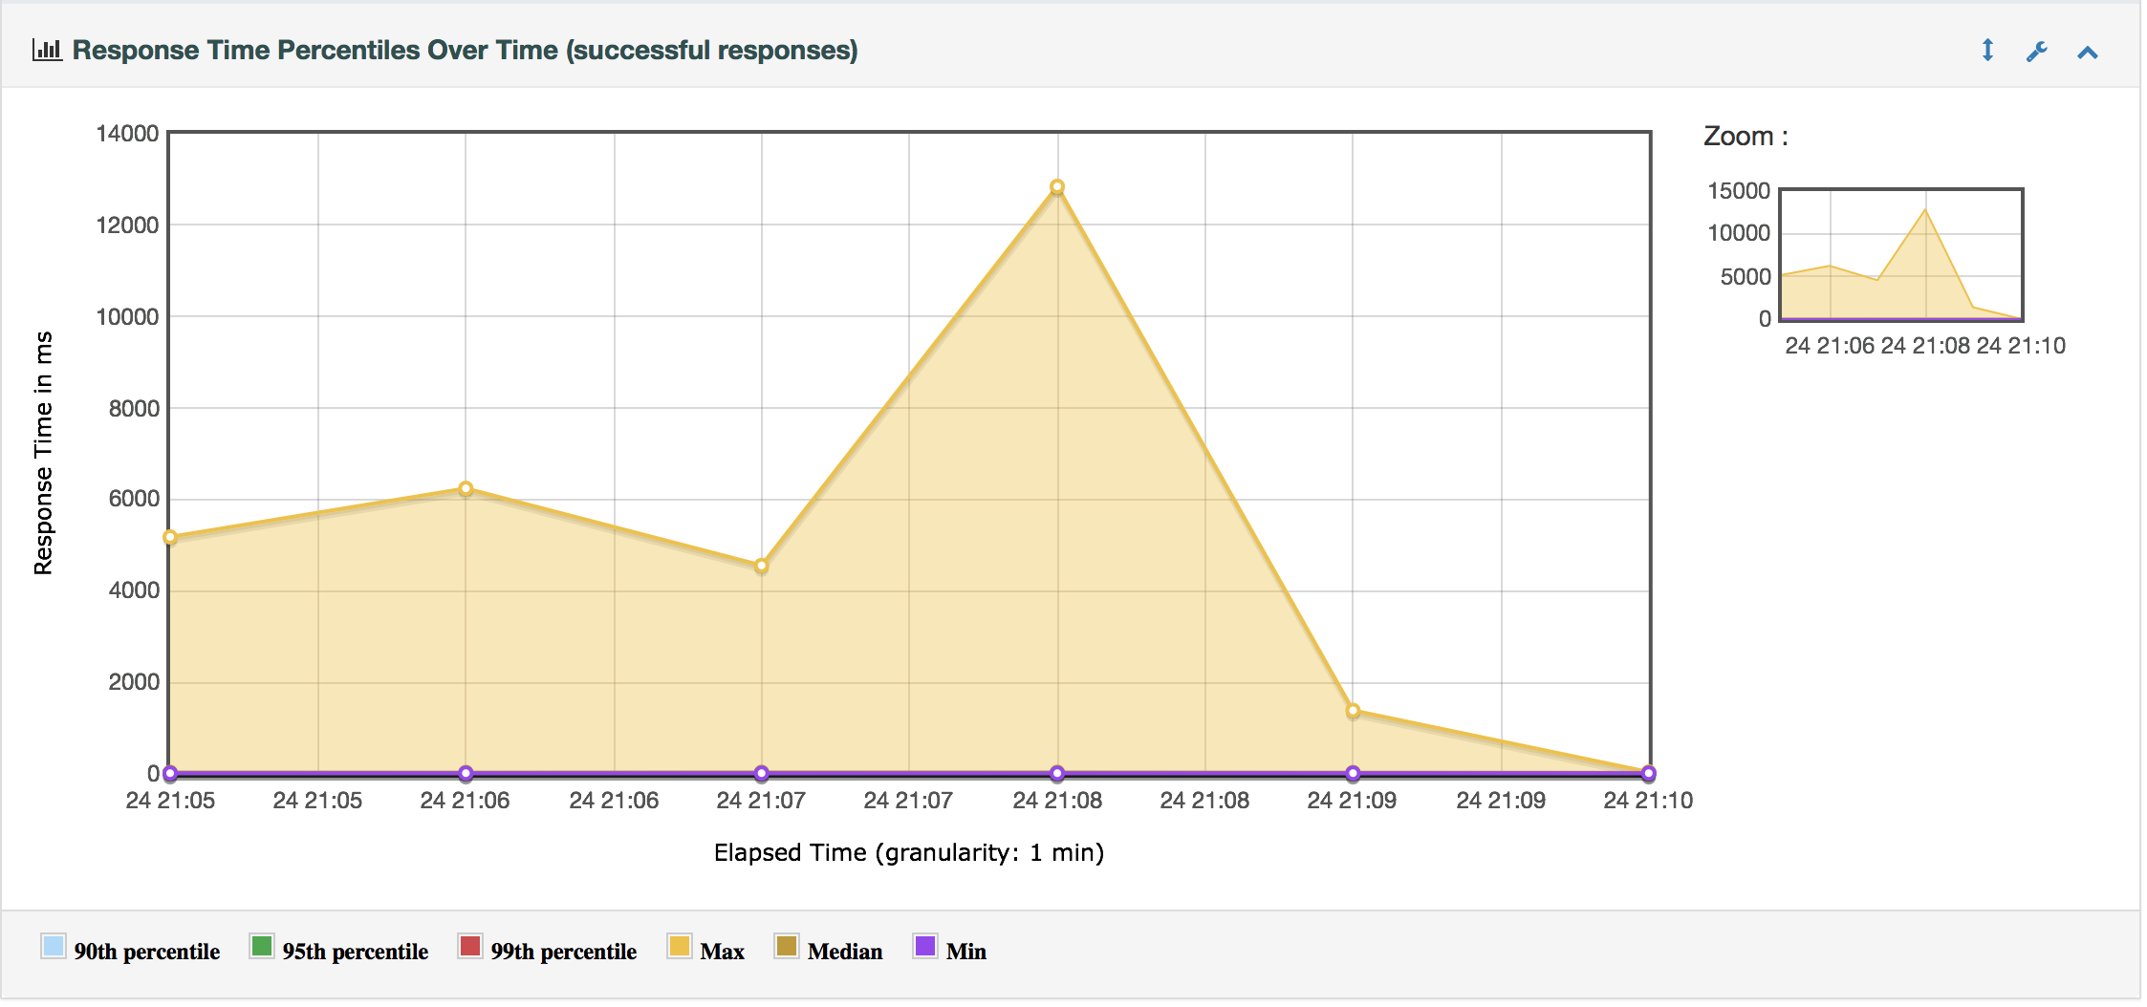Image resolution: width=2147 pixels, height=1007 pixels.
Task: Select the Min data point at 24 21:08
Action: 1056,773
